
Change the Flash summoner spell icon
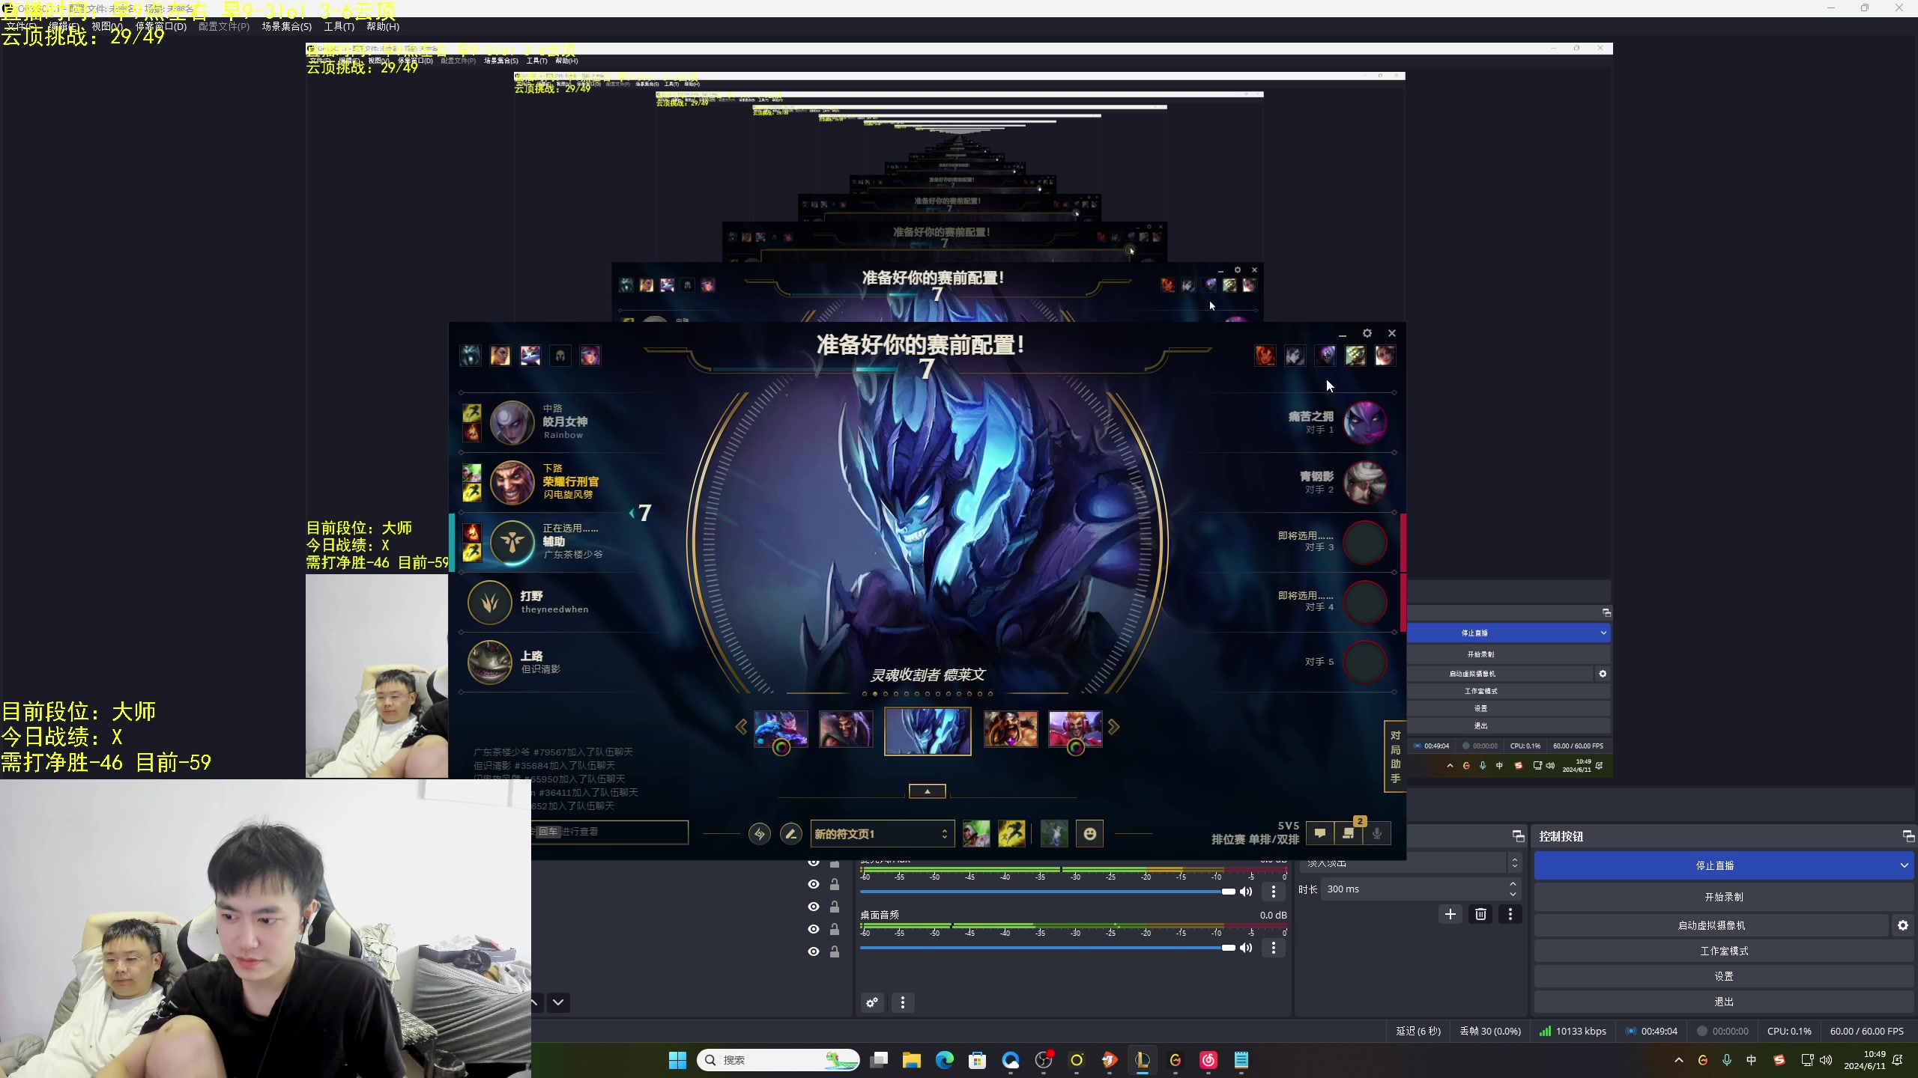click(x=1011, y=833)
